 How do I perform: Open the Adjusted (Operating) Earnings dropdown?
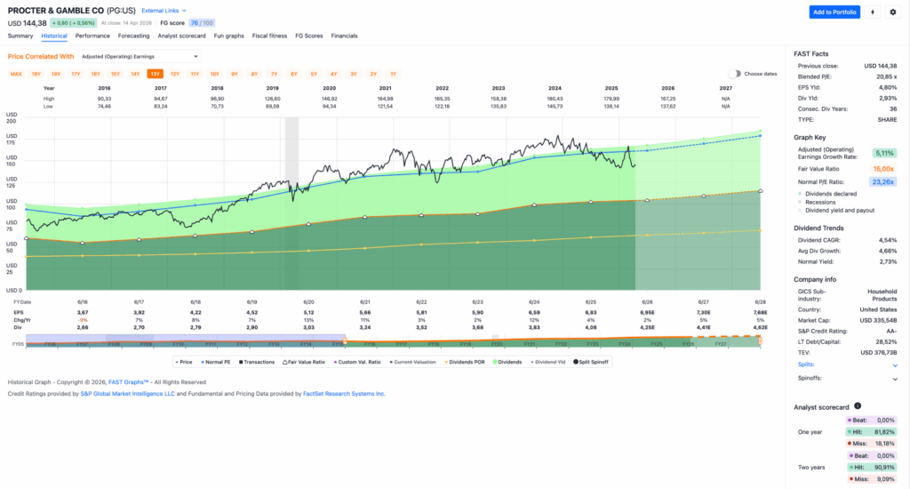(140, 56)
